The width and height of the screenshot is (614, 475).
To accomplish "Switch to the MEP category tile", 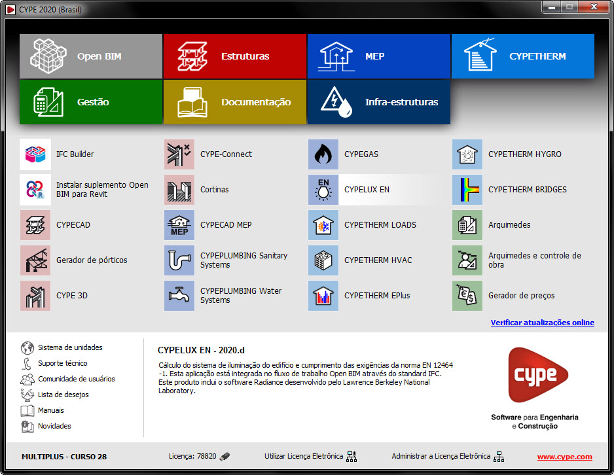I will coord(378,56).
